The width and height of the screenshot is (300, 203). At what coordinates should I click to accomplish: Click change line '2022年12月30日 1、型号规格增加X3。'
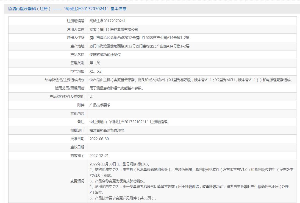pos(120,164)
